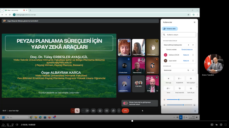229x128 pixels.
Task: Focus the Kullanıcı arayın search field
Action: 179,35
